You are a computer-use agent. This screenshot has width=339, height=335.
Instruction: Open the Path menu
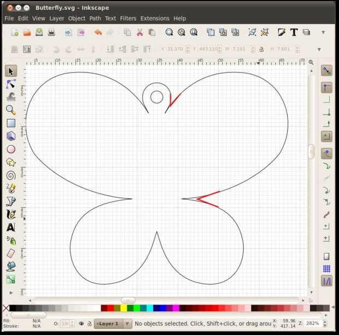coord(95,19)
